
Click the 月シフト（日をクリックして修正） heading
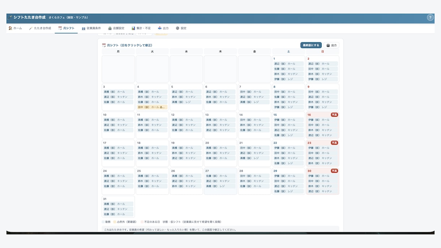[127, 45]
